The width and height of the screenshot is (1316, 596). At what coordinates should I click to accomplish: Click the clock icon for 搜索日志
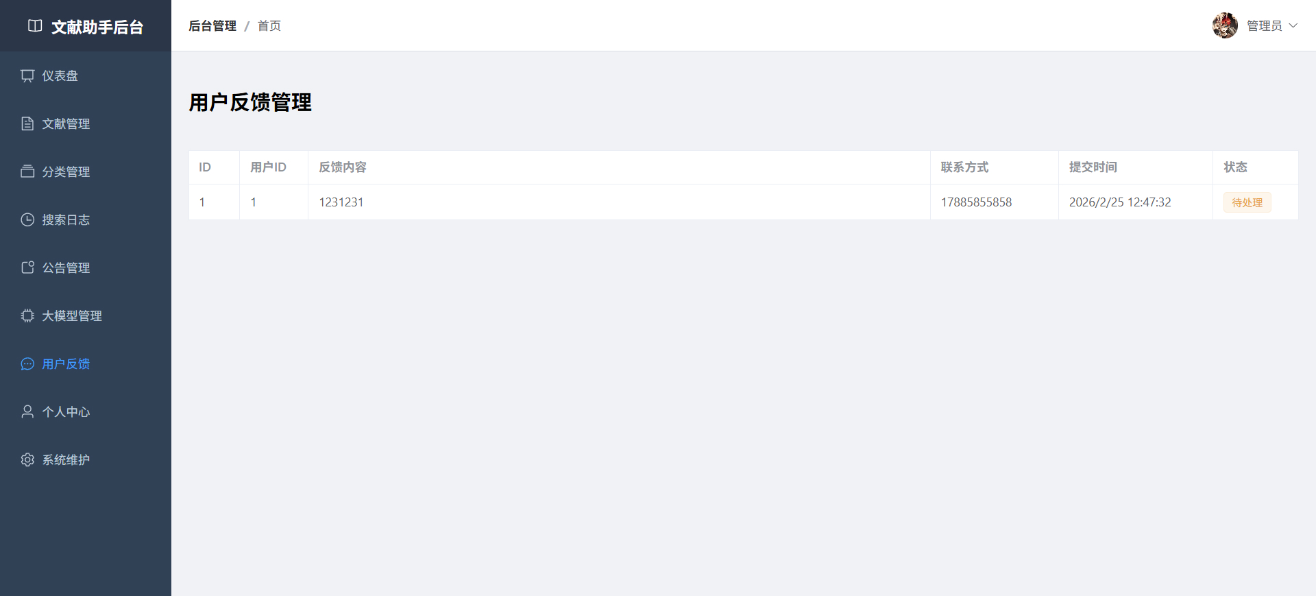(x=27, y=219)
